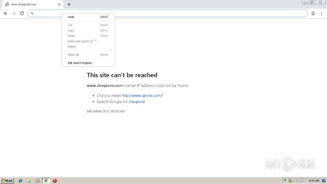Choose Paste in the context menu

[88, 36]
